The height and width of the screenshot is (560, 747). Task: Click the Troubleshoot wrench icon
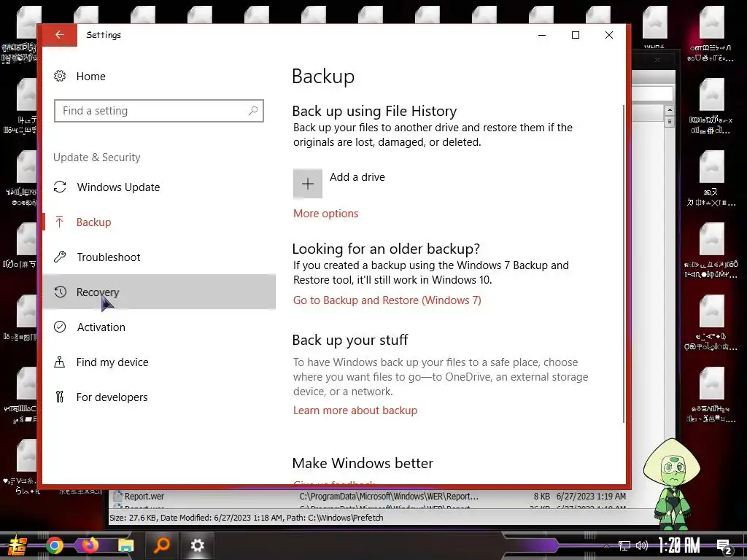[60, 257]
